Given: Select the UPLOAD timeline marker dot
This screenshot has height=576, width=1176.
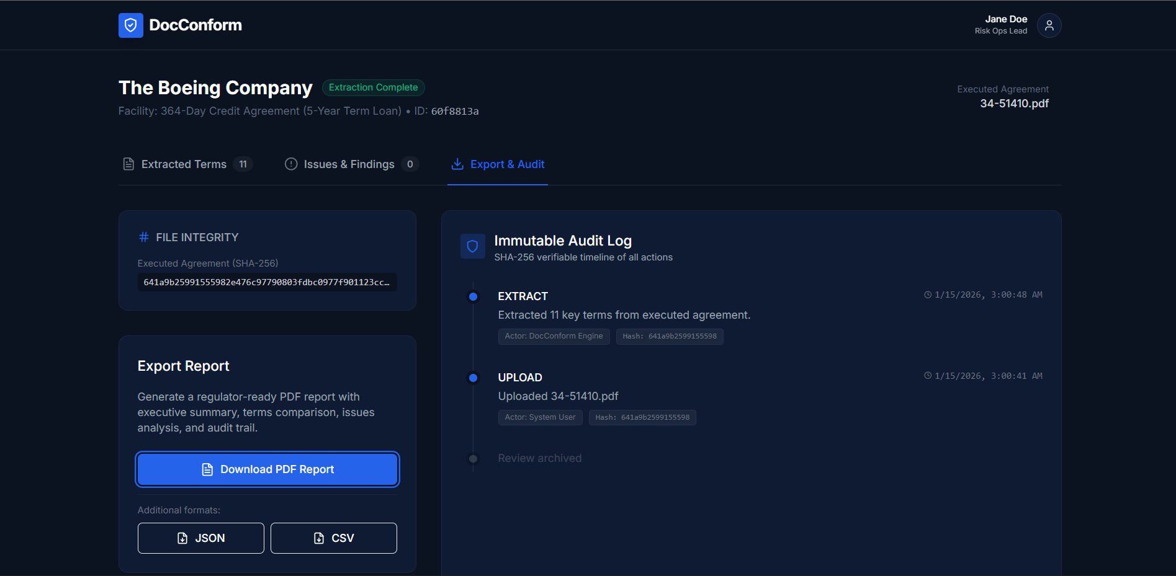Looking at the screenshot, I should click(473, 378).
